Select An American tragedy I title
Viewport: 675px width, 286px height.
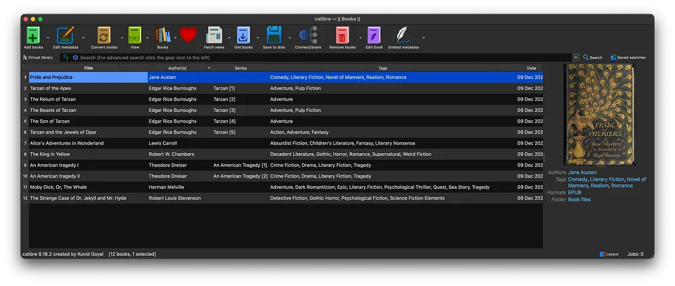[x=54, y=165]
